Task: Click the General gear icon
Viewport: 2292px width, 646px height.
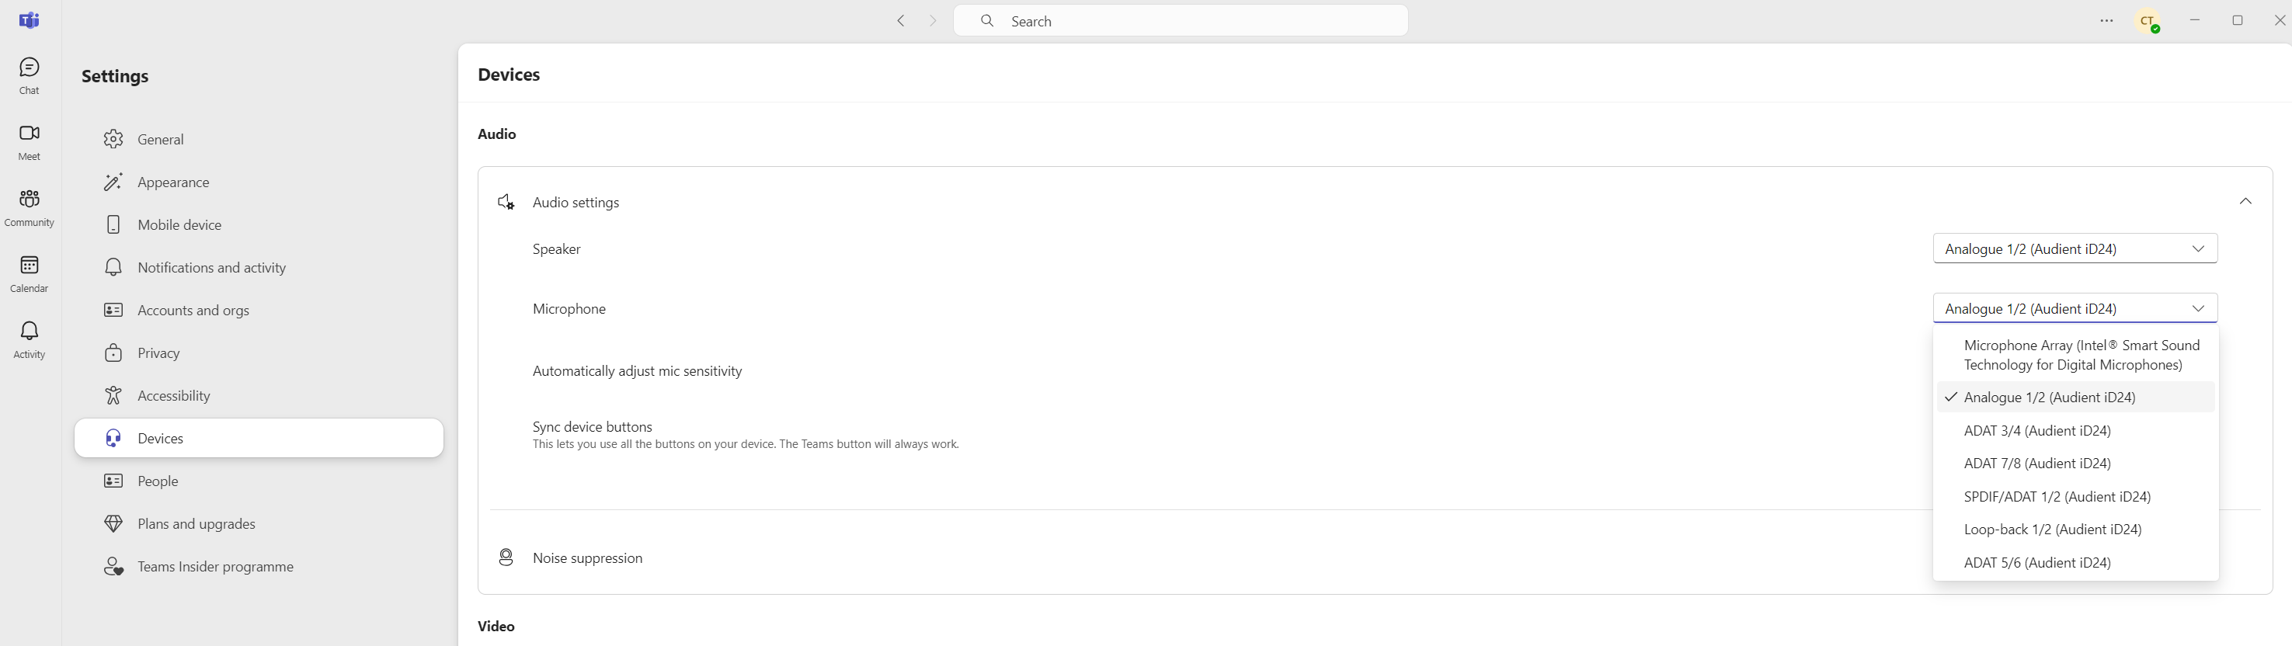Action: click(113, 139)
